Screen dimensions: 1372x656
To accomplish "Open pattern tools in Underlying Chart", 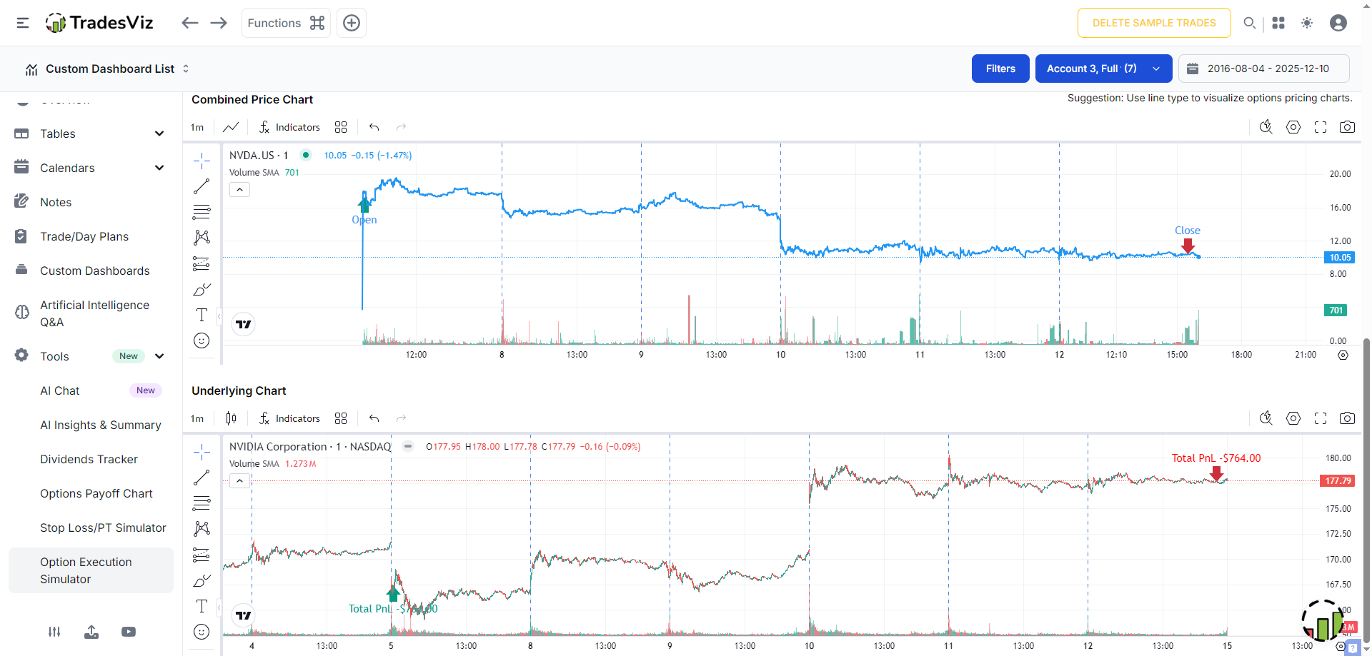I will tap(202, 529).
